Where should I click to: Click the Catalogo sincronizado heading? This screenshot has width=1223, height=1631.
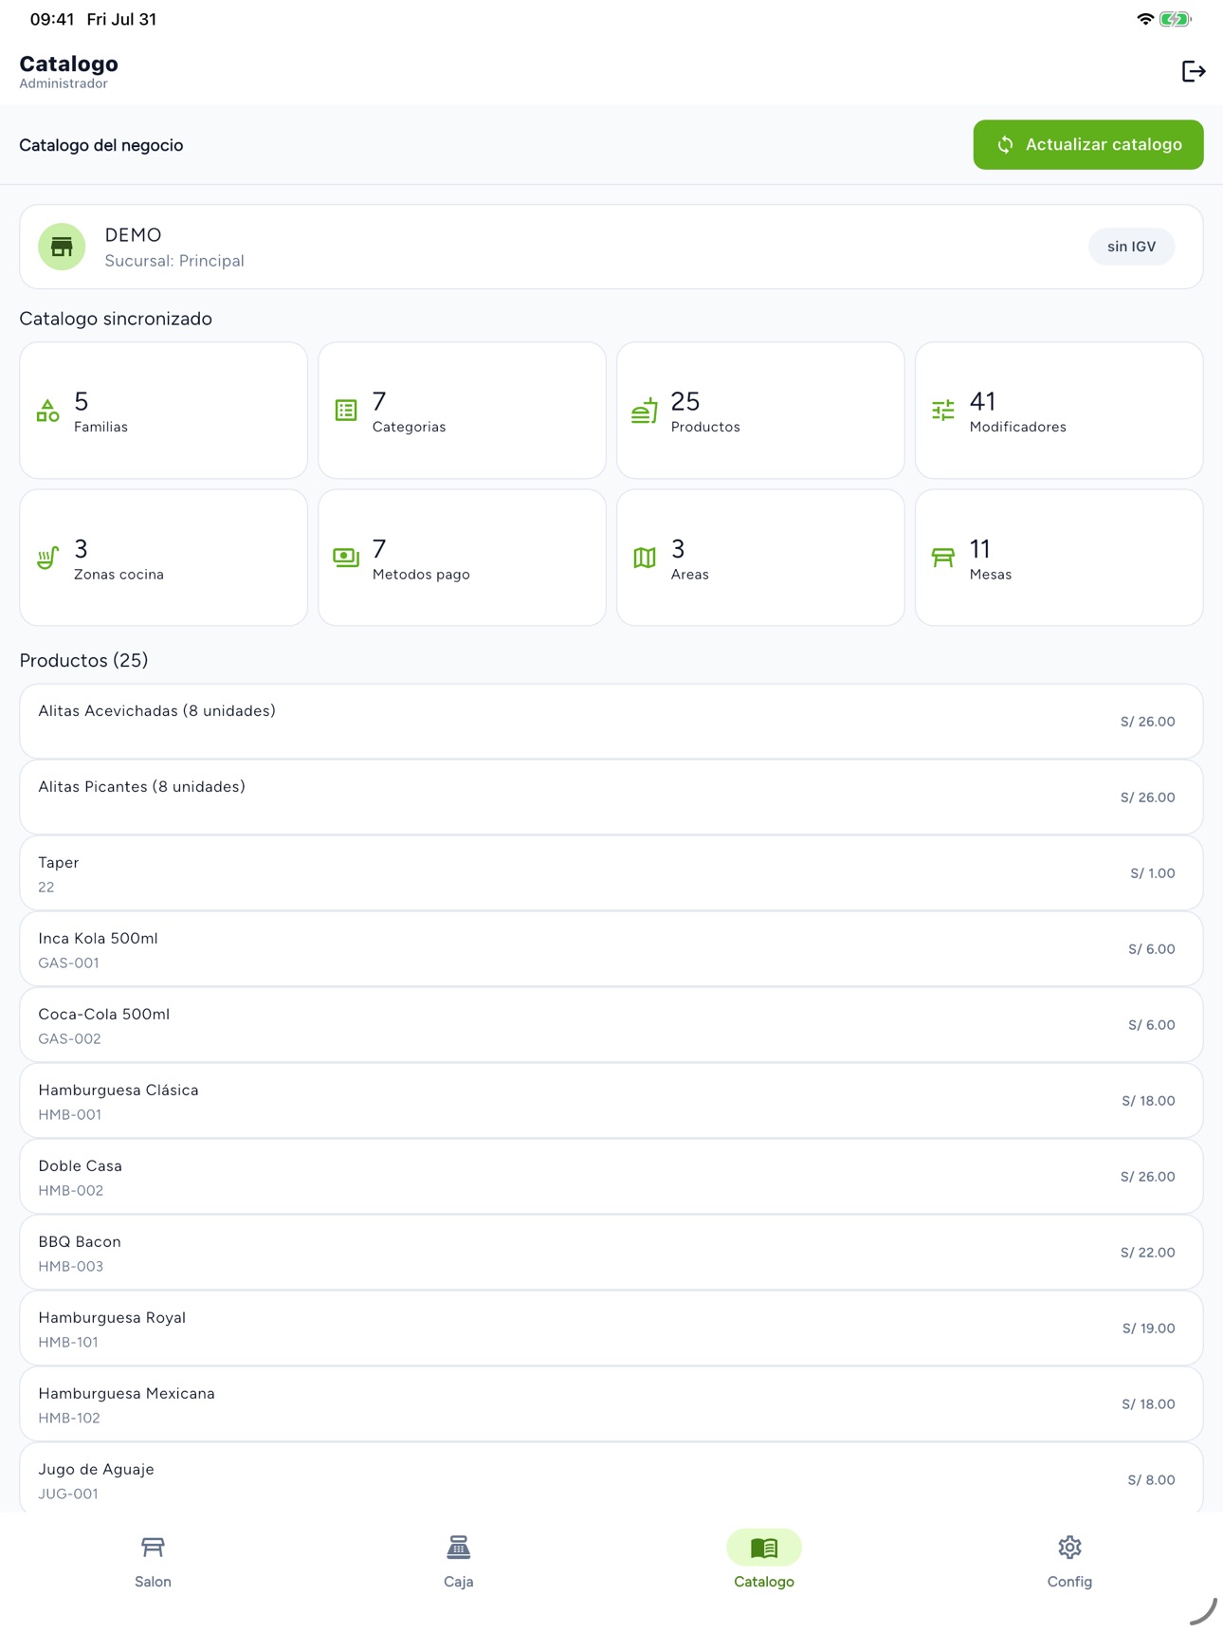(x=116, y=319)
